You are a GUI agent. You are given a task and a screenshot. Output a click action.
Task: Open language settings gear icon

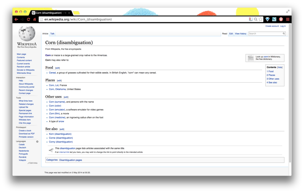[37, 141]
